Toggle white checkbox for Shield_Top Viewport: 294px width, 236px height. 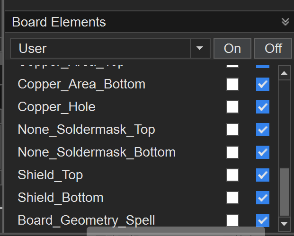(x=232, y=175)
